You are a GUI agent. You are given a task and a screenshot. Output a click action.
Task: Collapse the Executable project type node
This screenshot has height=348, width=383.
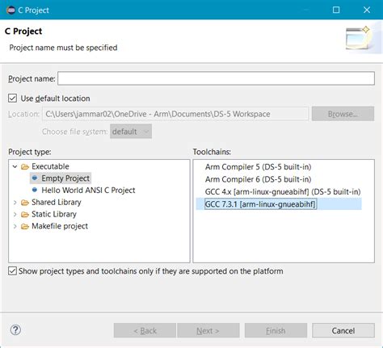tap(15, 166)
